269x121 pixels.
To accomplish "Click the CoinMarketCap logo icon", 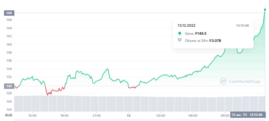I will point(223,81).
